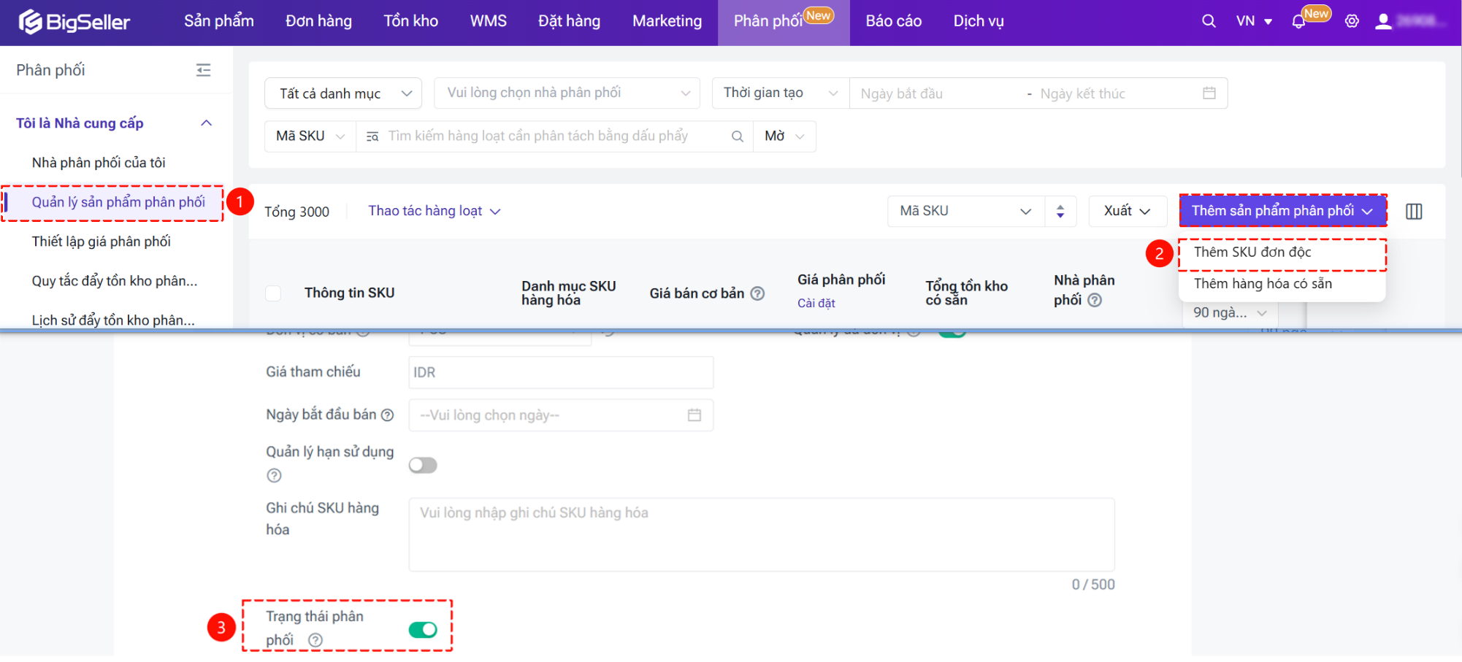The height and width of the screenshot is (662, 1462).
Task: Check the select-all checkbox in table header
Action: [x=273, y=293]
